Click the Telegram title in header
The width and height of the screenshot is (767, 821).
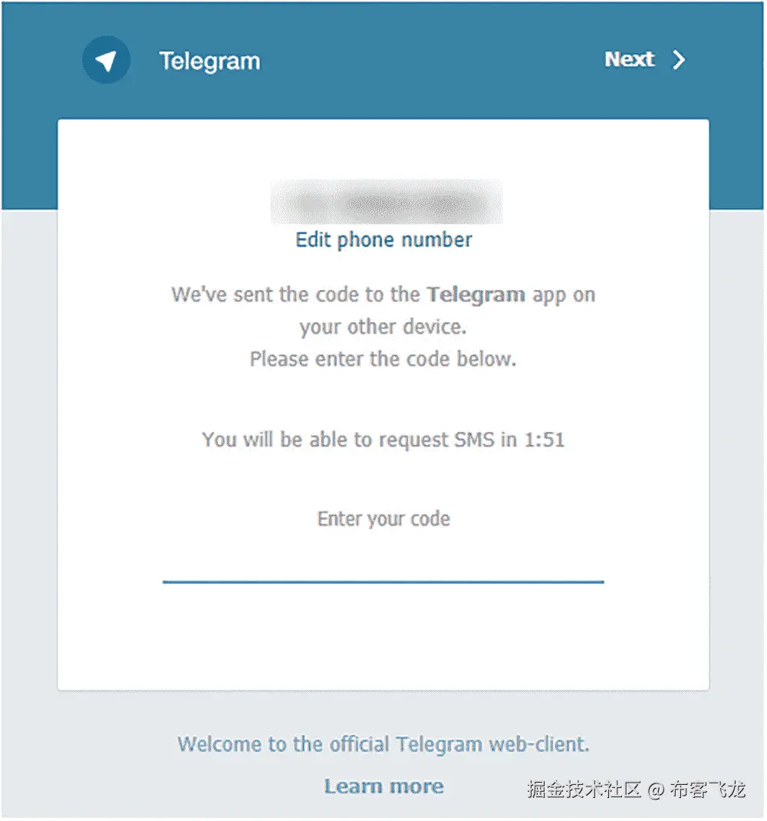(x=209, y=61)
